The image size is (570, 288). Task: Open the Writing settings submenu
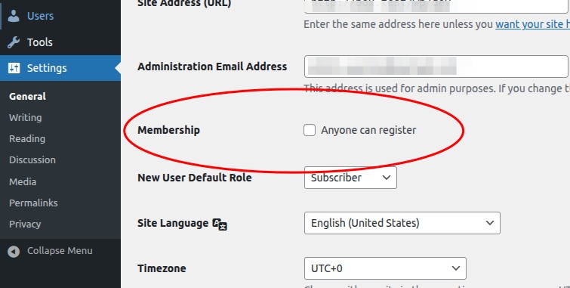coord(26,118)
